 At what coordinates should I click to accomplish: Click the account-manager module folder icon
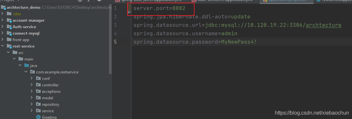coord(9,20)
